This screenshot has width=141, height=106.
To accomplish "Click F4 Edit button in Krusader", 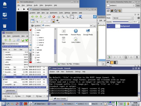I will pyautogui.click(x=28, y=96).
